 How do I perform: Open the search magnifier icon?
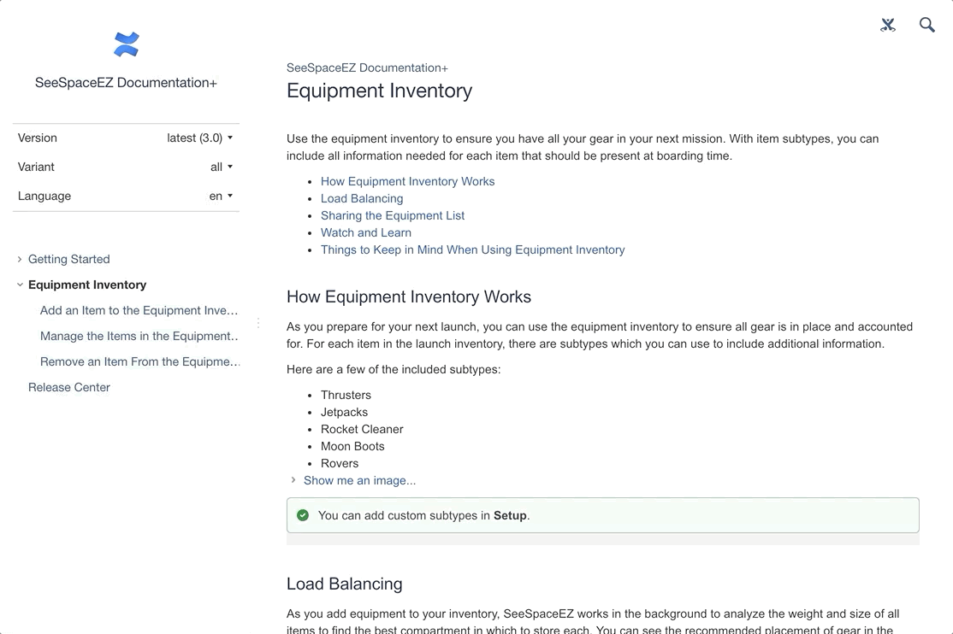coord(926,25)
